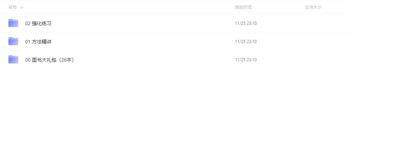
Task: Click the 00 图书大礼包 folder icon
Action: [13, 59]
